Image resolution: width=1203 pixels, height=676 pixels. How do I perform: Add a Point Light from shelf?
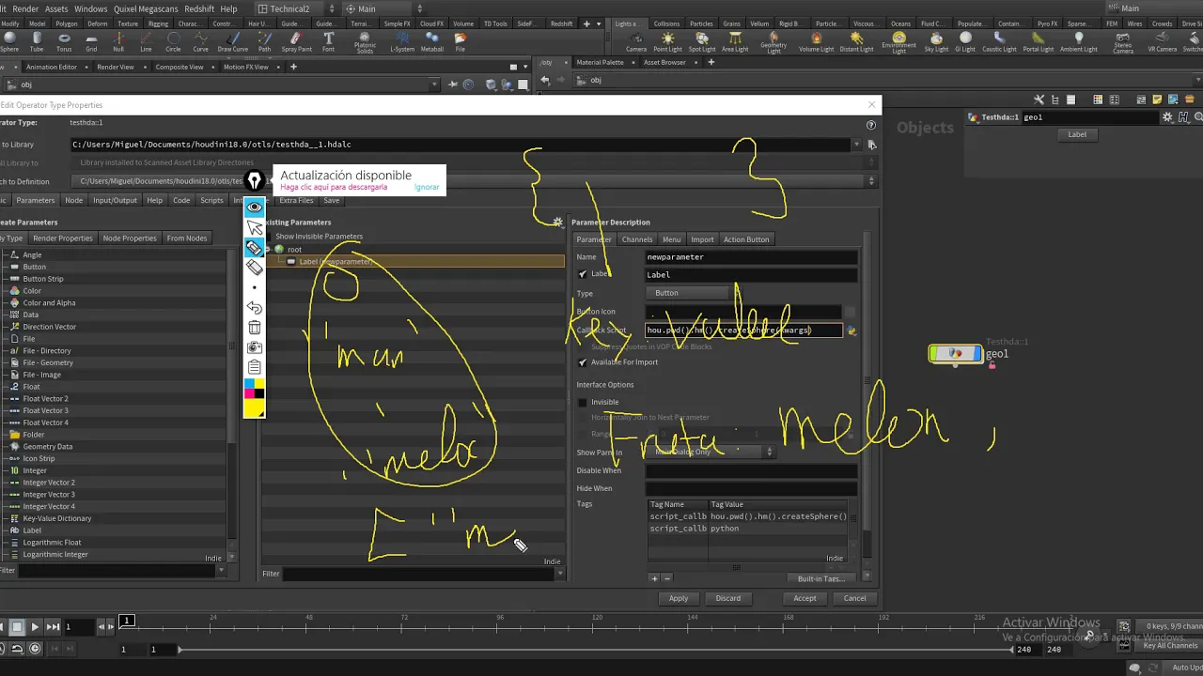(667, 42)
